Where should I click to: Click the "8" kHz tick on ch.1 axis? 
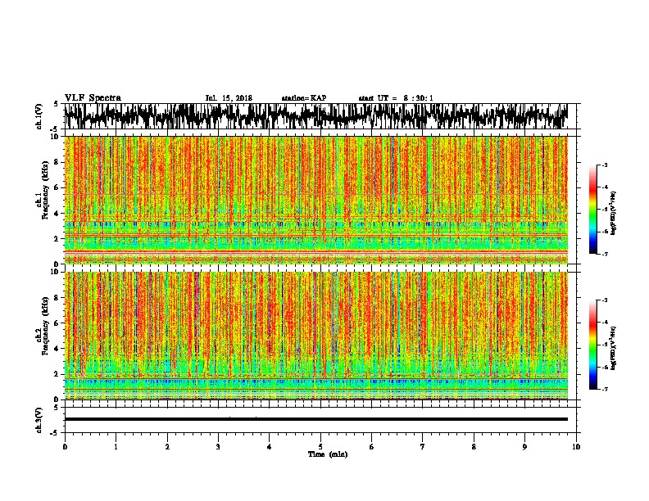(x=57, y=162)
